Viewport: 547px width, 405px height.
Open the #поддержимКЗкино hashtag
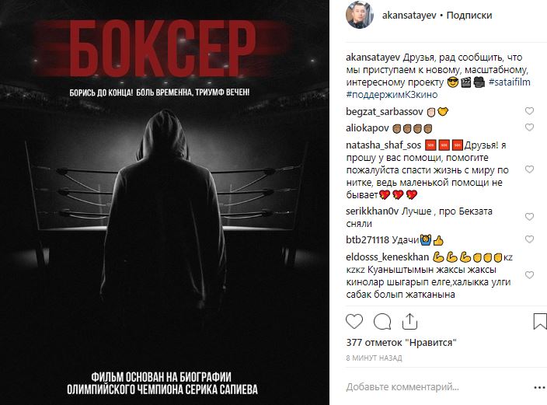pyautogui.click(x=392, y=95)
